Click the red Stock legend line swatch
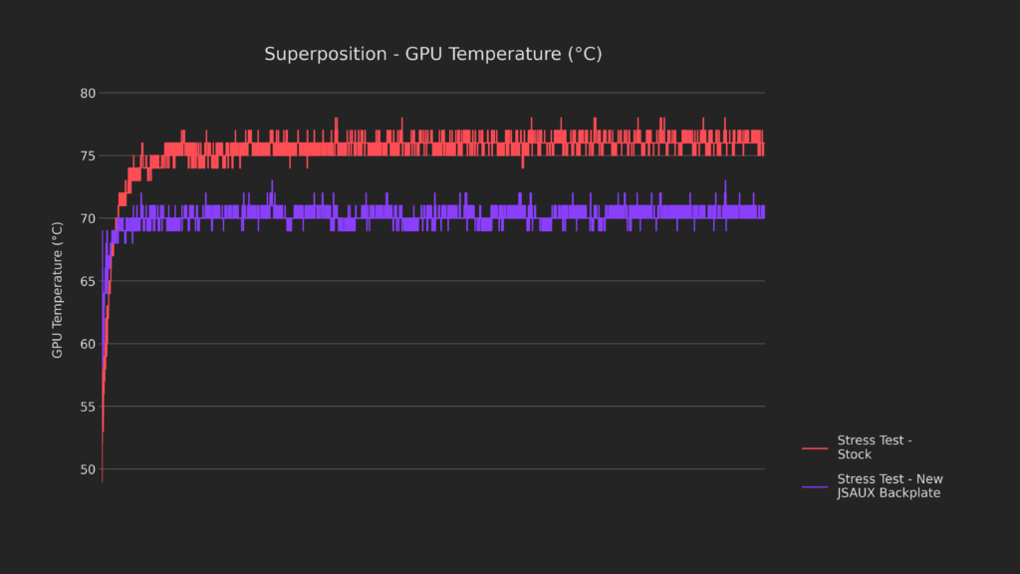This screenshot has width=1020, height=574. [x=815, y=448]
